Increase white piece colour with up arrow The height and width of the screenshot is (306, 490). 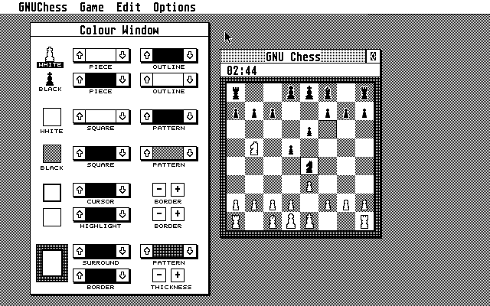(80, 55)
